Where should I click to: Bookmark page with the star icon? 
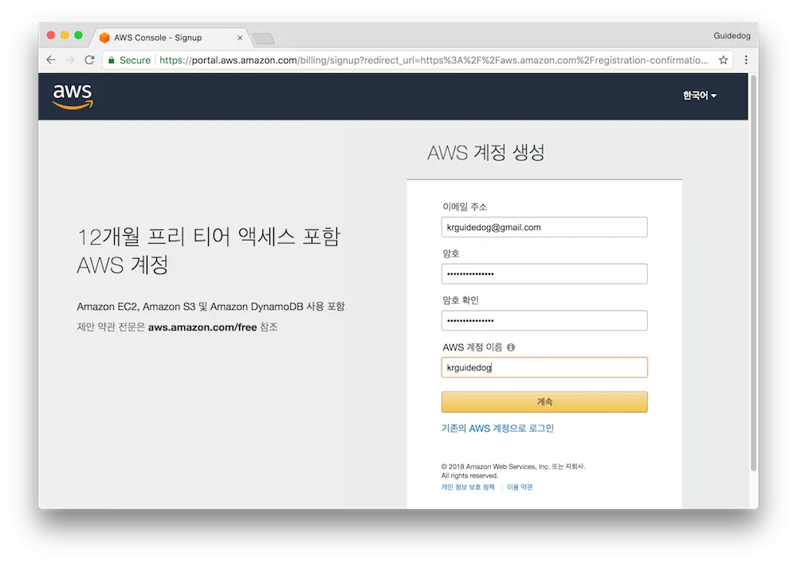click(724, 60)
